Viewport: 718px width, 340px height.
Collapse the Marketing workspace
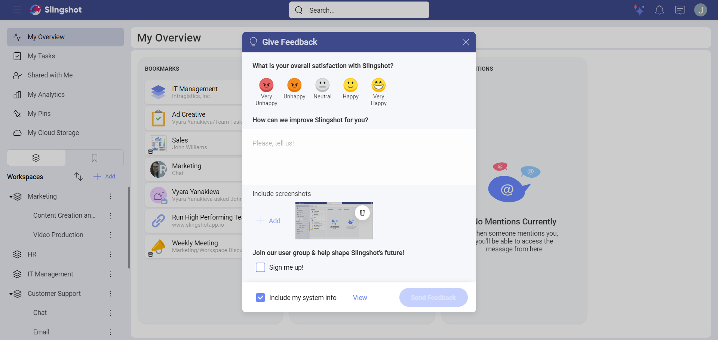pos(11,197)
